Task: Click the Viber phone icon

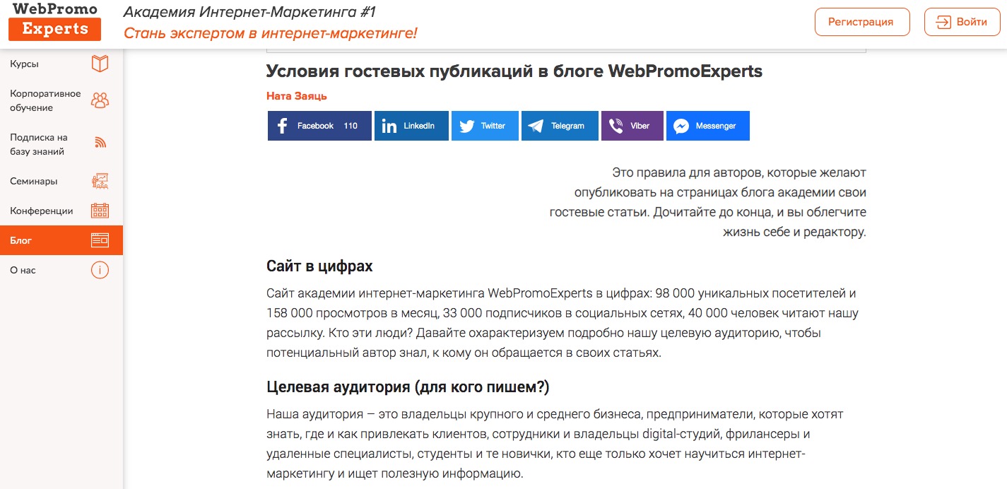Action: coord(616,126)
